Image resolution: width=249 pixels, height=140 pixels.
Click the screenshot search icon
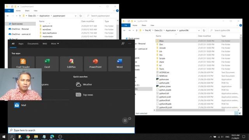[x=125, y=121]
